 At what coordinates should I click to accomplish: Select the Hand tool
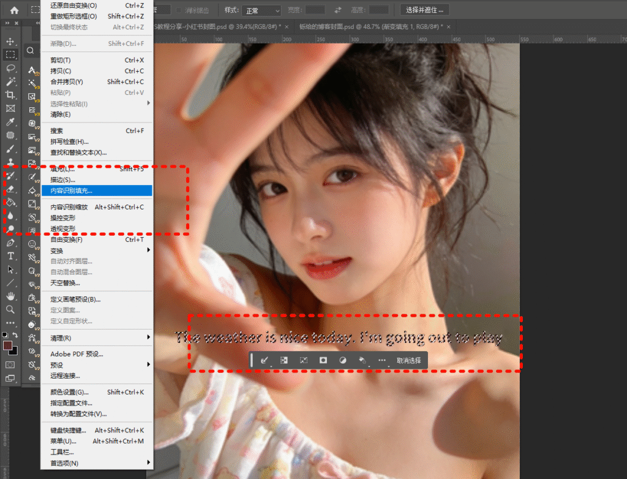[x=10, y=296]
